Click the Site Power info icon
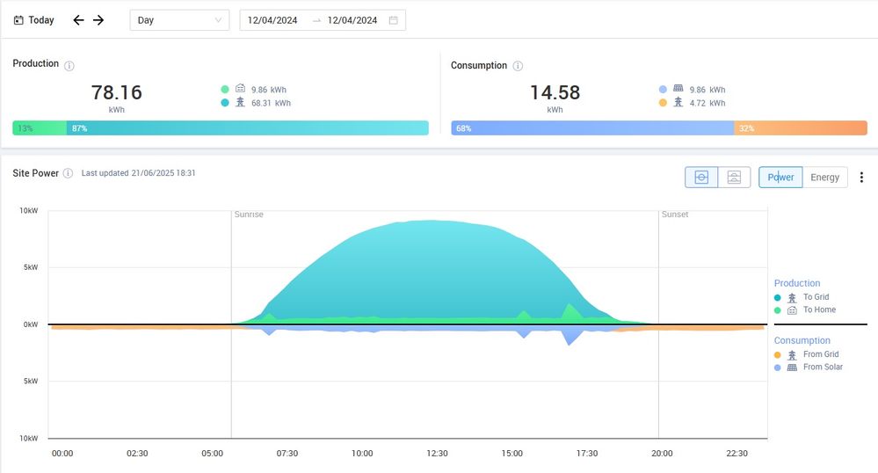Screen dimensions: 878x473 (69, 174)
